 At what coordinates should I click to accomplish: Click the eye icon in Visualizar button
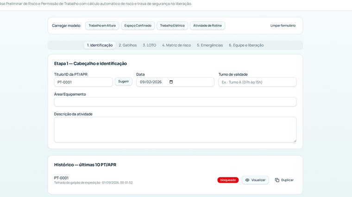[x=247, y=180]
